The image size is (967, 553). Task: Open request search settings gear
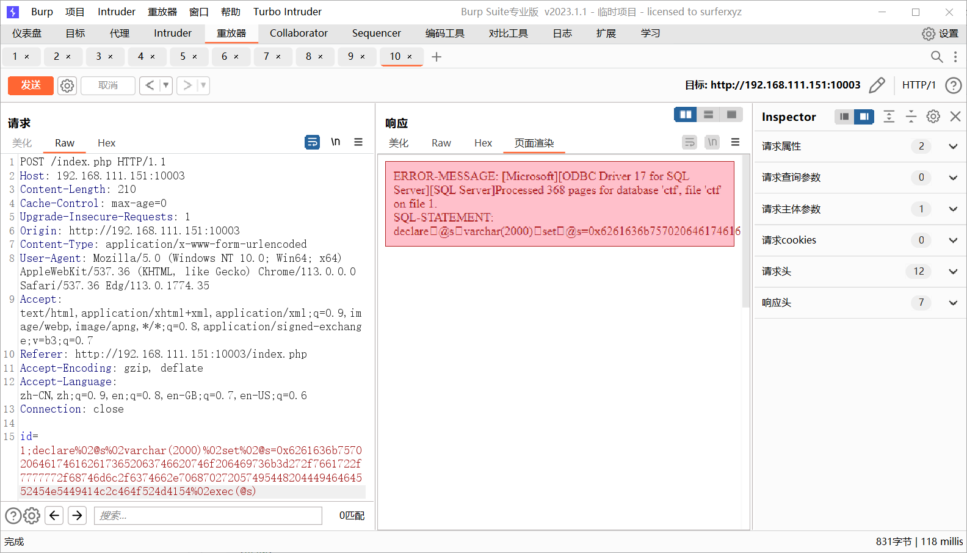32,516
